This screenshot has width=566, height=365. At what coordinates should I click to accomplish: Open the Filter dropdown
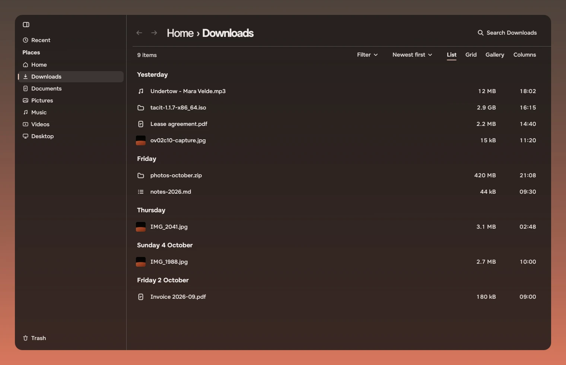coord(368,55)
